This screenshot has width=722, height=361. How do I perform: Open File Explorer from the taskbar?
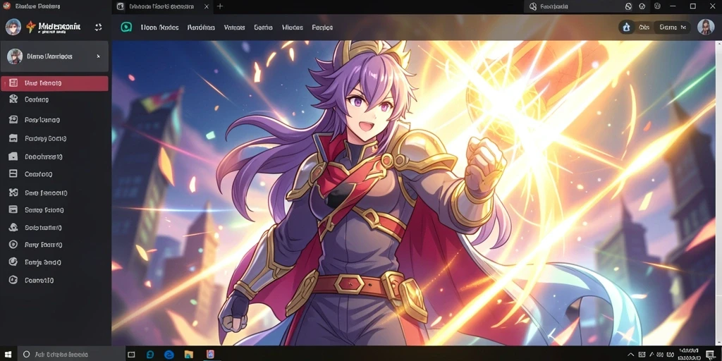(189, 354)
